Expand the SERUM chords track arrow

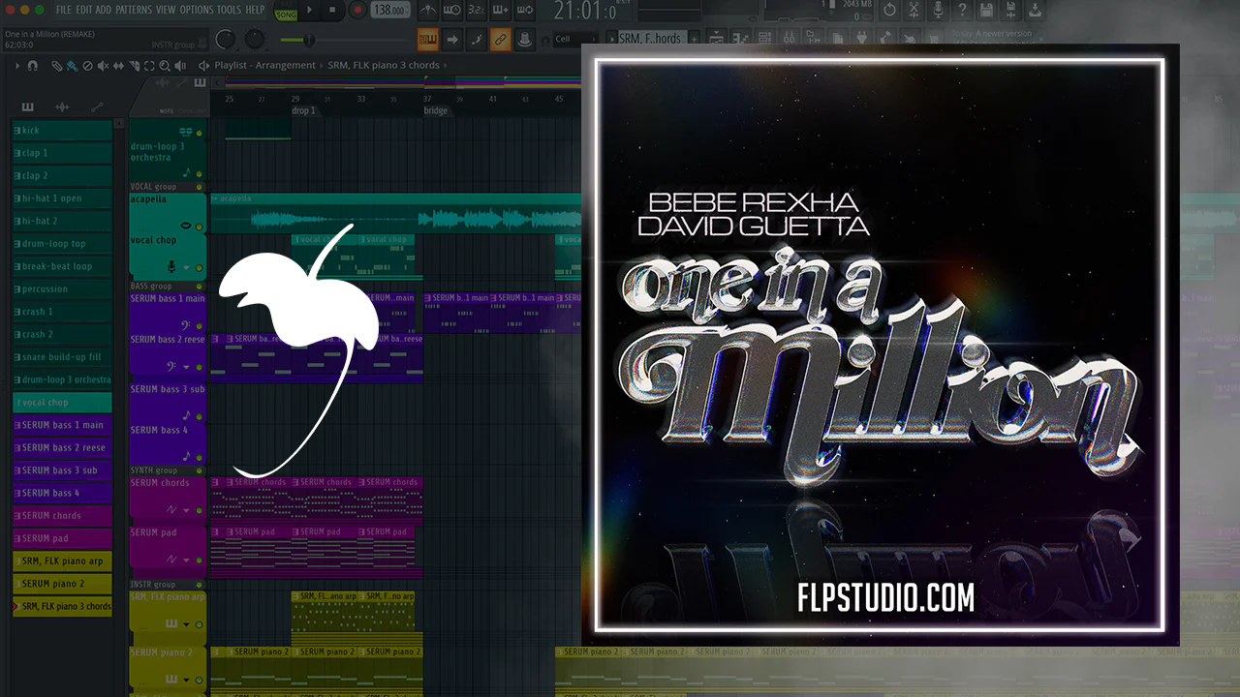186,511
